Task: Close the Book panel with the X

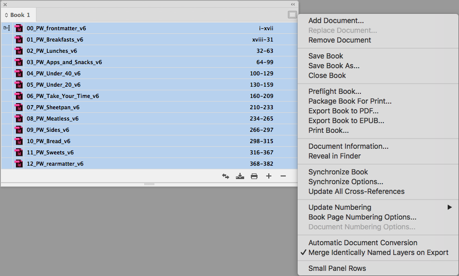Action: click(5, 5)
